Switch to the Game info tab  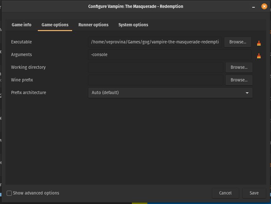pyautogui.click(x=22, y=25)
